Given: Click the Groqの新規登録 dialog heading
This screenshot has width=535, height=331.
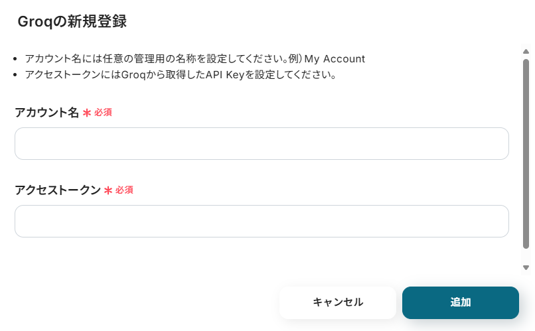Looking at the screenshot, I should [x=72, y=21].
